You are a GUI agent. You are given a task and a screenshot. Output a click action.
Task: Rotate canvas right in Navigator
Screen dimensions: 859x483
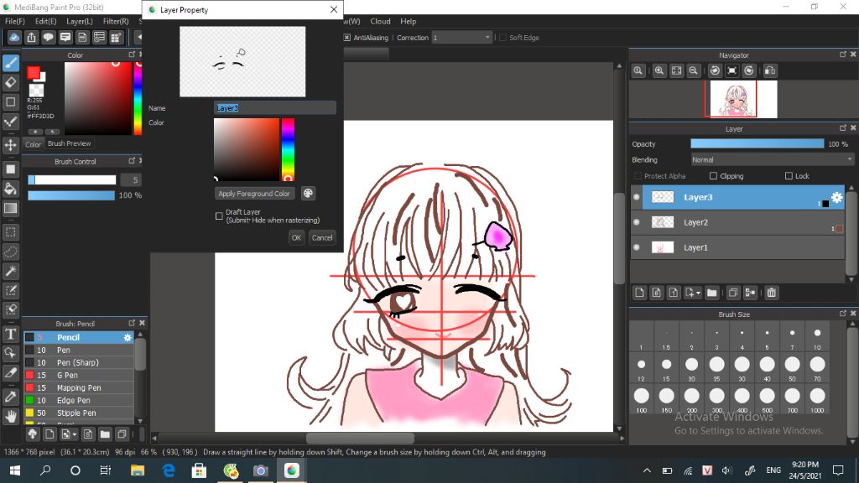pos(749,70)
